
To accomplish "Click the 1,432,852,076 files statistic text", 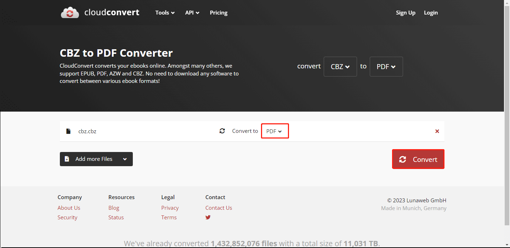I will (x=244, y=243).
